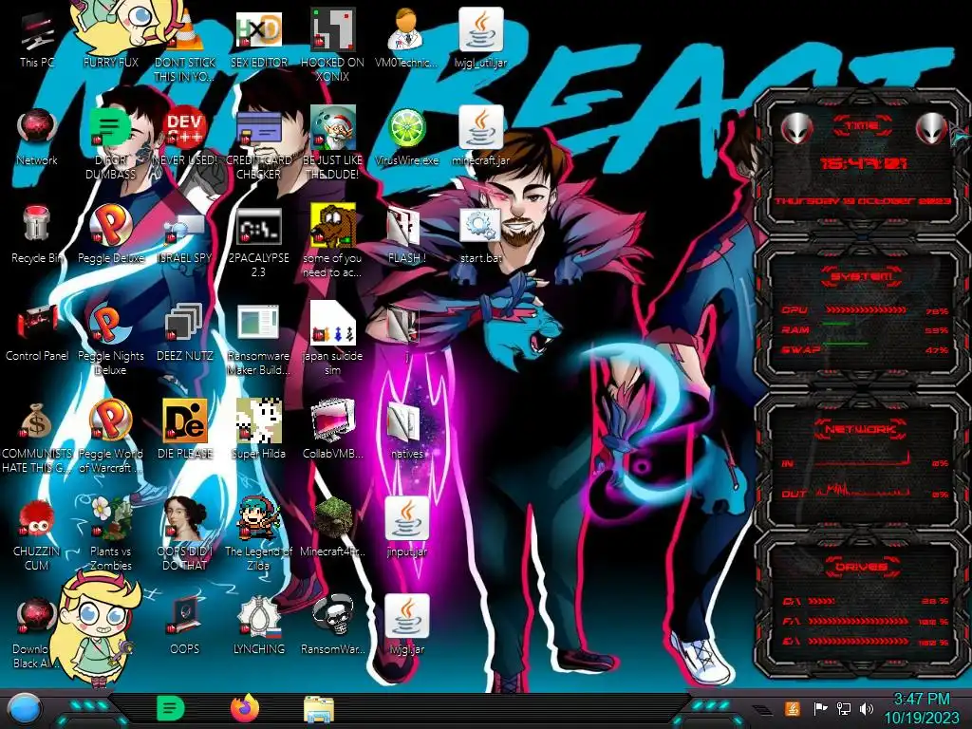Open BE JUST LIKE THE DUDE! shortcut
Image resolution: width=972 pixels, height=729 pixels.
(x=333, y=128)
